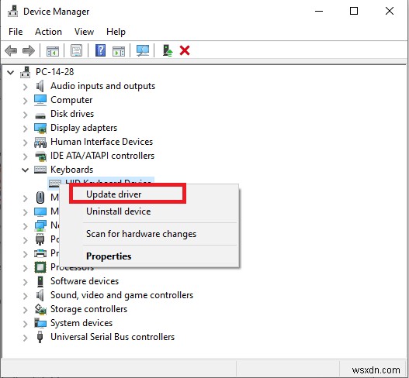This screenshot has height=378, width=409.
Task: Select Human Interface Devices label
Action: 102,142
